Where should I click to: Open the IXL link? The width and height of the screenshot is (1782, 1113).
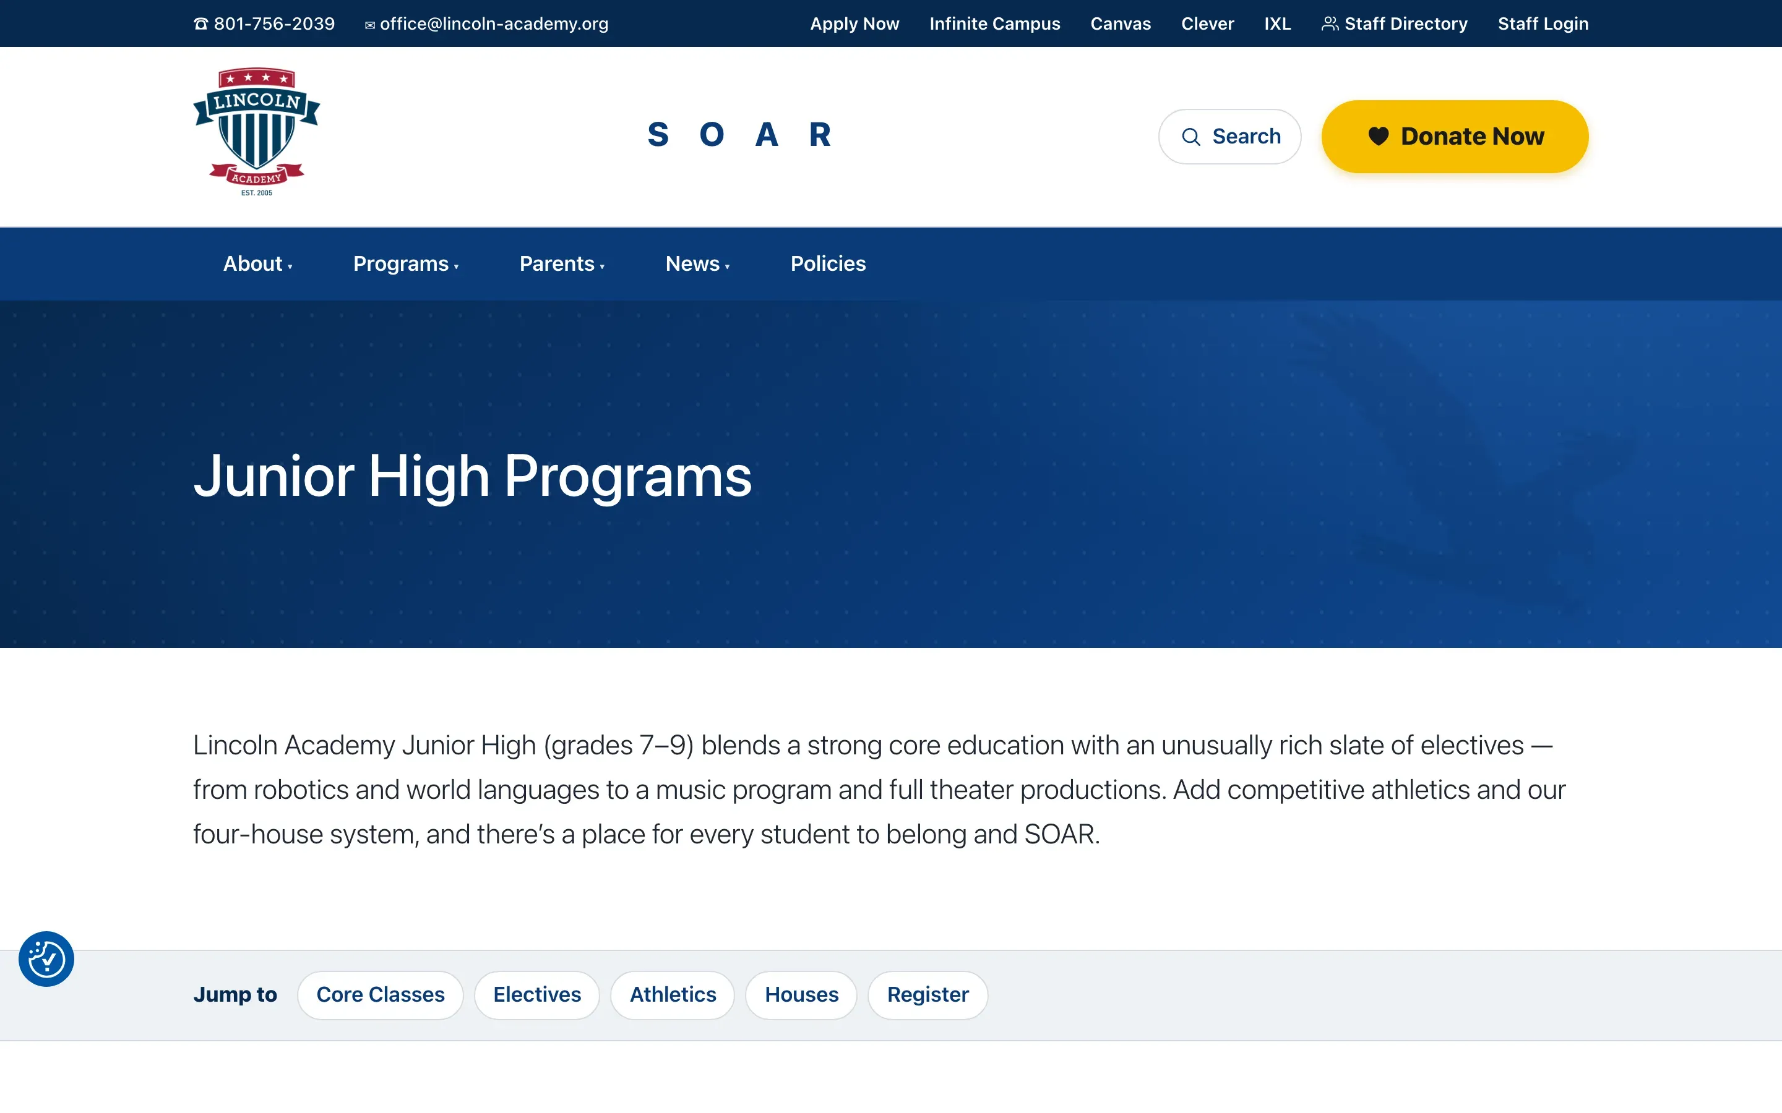click(x=1277, y=23)
